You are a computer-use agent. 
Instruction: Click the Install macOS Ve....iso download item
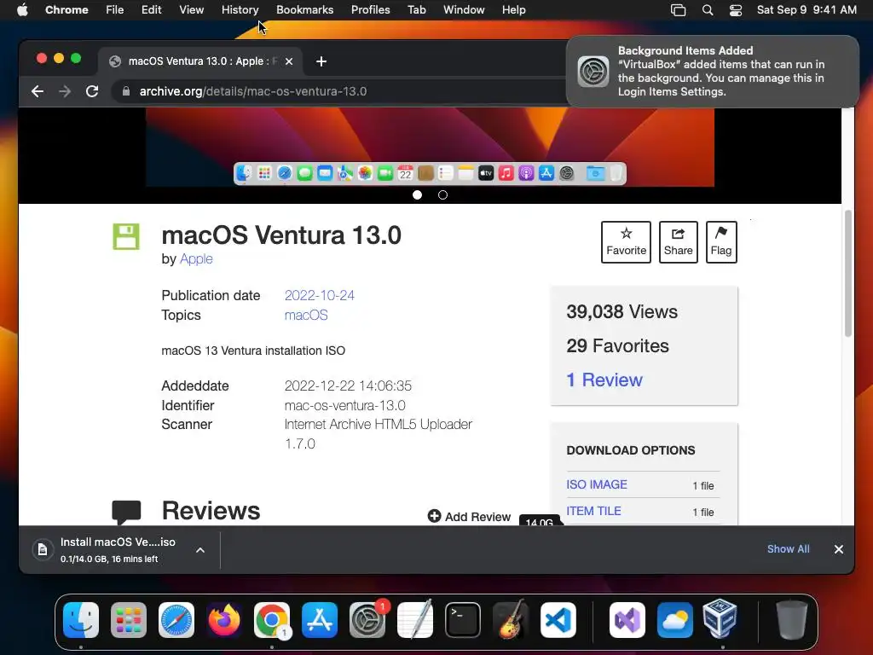[118, 550]
